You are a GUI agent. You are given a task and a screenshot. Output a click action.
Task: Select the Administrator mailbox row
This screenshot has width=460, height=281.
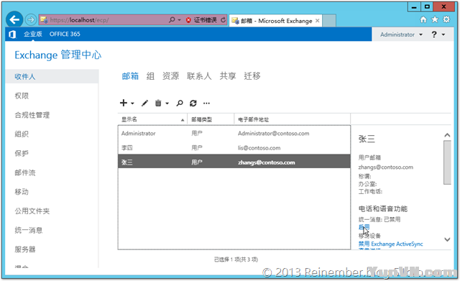(234, 134)
